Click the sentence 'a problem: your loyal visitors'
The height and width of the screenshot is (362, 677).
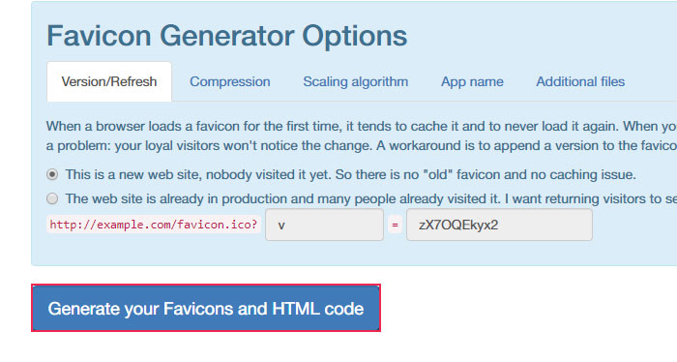[x=362, y=145]
